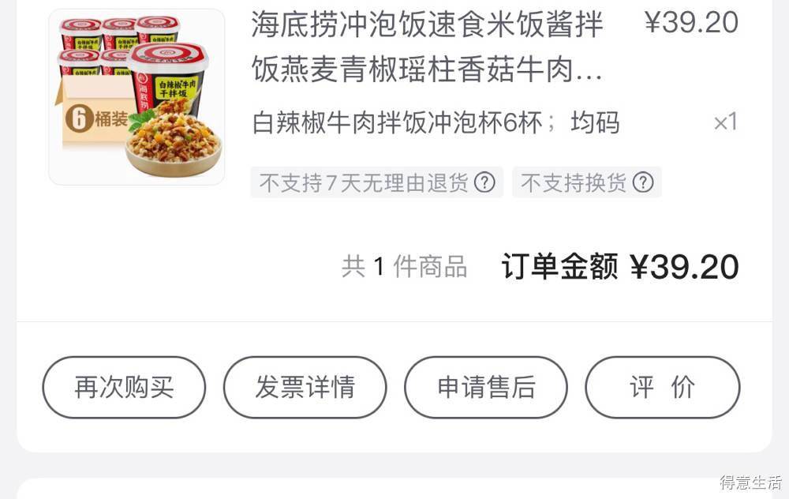Tap the second product title line 饭燕麦青椒瑶柱香菇牛肉
This screenshot has height=499, width=789.
tap(427, 69)
